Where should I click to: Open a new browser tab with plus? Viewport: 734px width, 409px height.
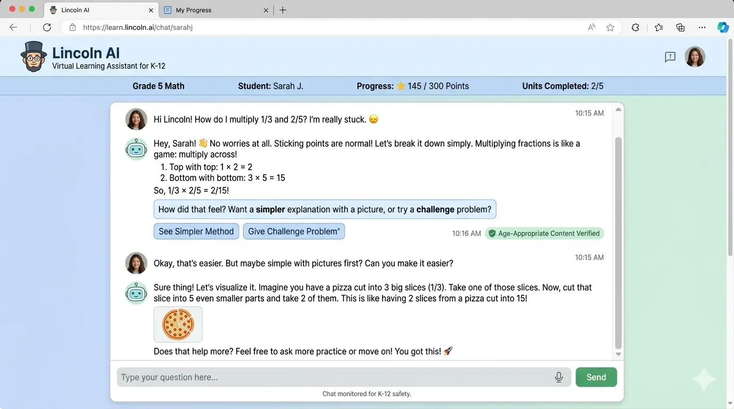pos(283,10)
